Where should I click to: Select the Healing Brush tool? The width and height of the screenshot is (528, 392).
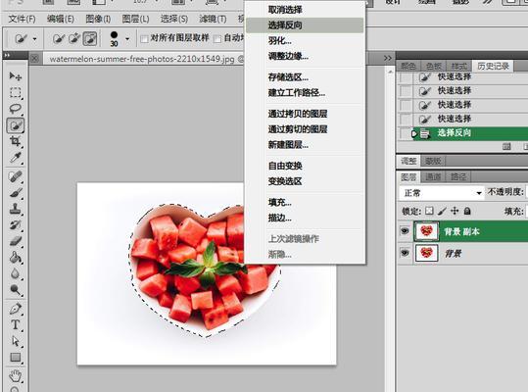click(15, 176)
